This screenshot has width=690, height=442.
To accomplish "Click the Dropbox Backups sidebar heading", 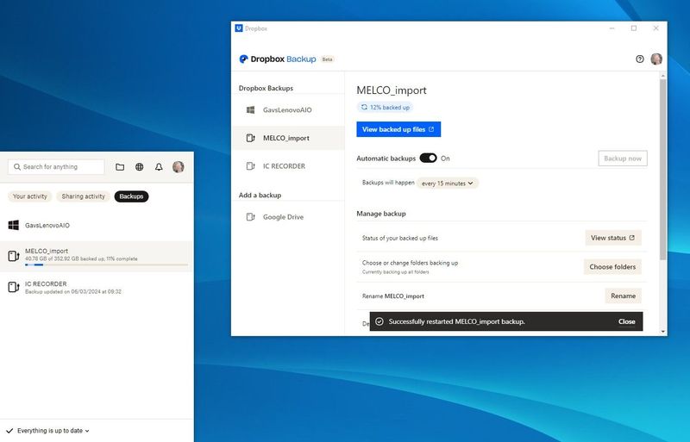I will coord(266,88).
